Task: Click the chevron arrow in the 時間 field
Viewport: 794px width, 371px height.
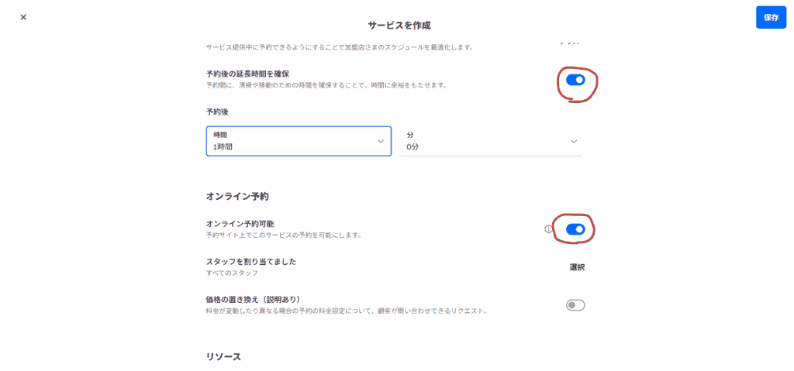Action: [381, 141]
